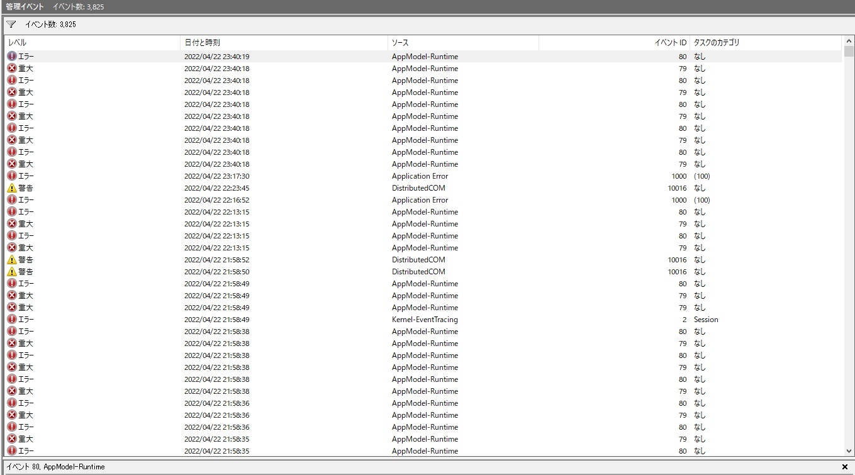Click the scrollbar up arrow of the event list
This screenshot has height=475, width=855.
point(849,42)
